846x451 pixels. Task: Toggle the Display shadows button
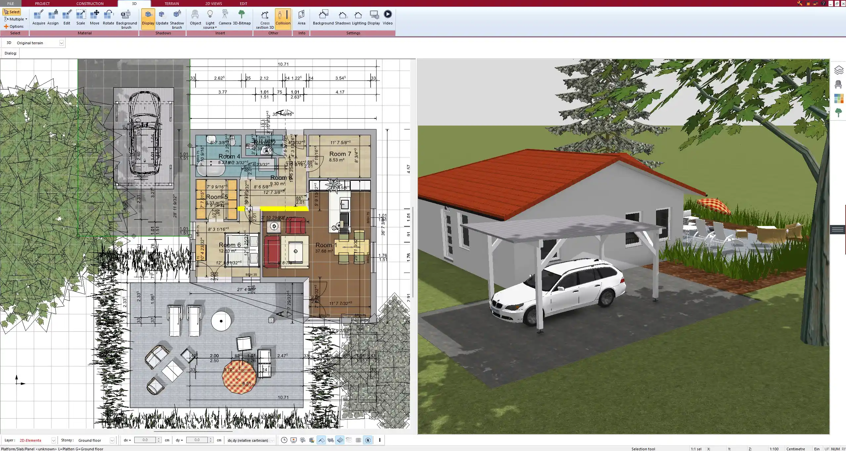point(148,19)
